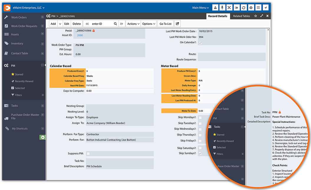Viewport: 311px width, 190px height.
Task: Click the Purchase Order Master truck icon
Action: point(6,118)
